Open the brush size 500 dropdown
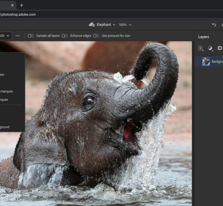 click(x=7, y=36)
